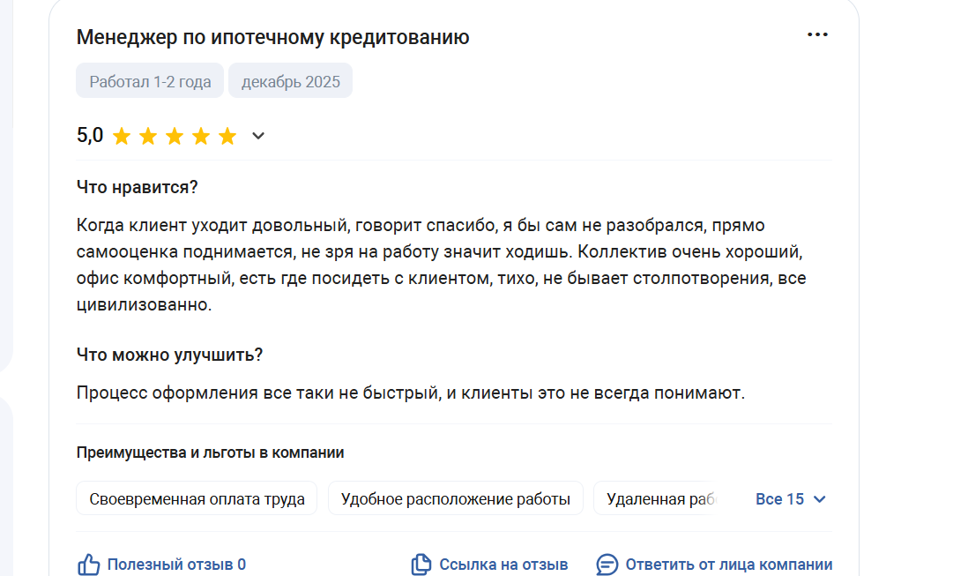Click the first rating star
Image resolution: width=968 pixels, height=576 pixels.
point(121,136)
